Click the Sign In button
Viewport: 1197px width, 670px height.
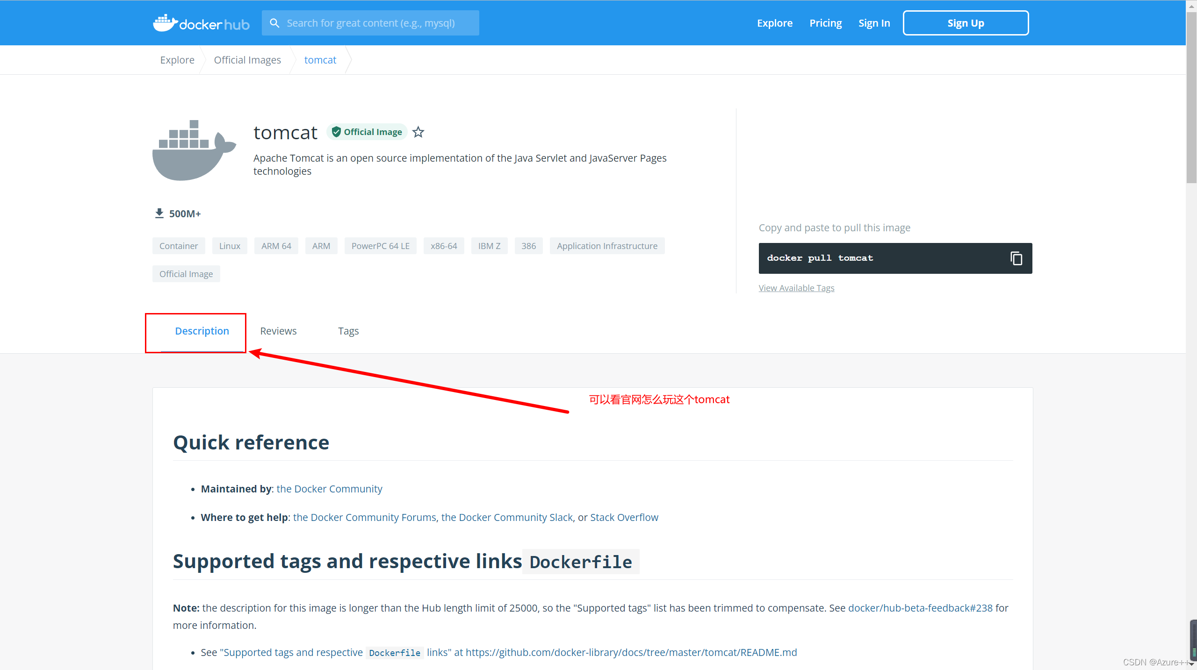click(x=874, y=22)
